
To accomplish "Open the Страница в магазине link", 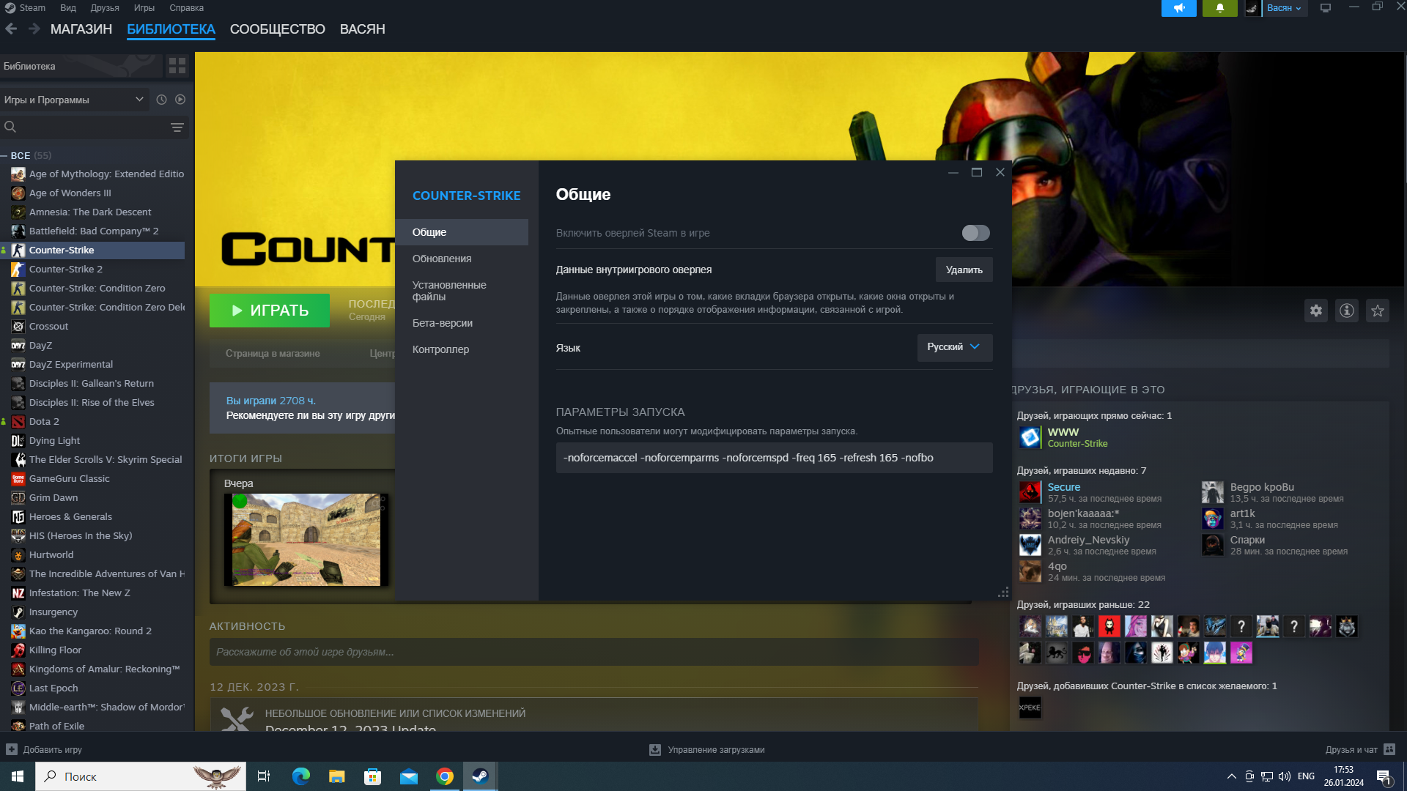I will (273, 353).
